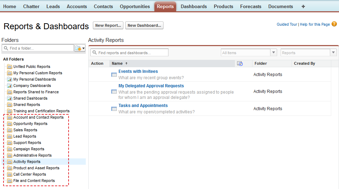Switch to the Home tab
Image resolution: width=339 pixels, height=189 pixels.
tap(9, 6)
